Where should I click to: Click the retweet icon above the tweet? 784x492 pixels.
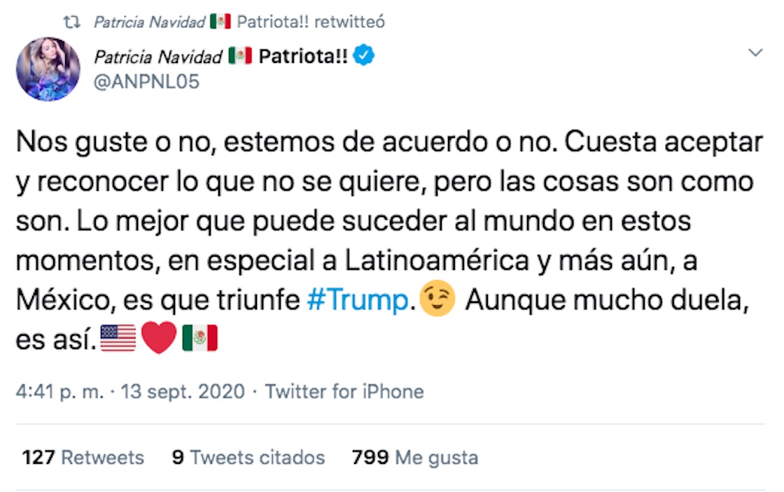71,22
